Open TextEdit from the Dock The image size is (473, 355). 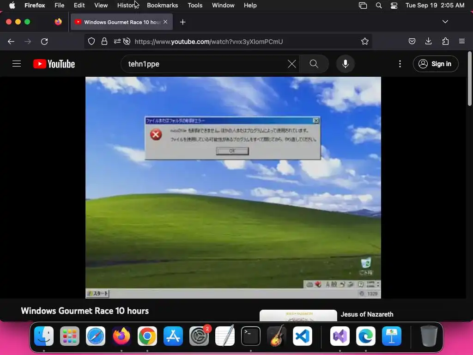pyautogui.click(x=225, y=336)
